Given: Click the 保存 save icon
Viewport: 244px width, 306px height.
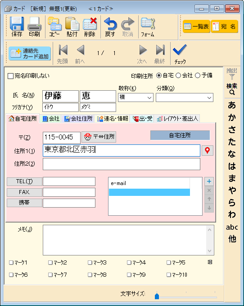Looking at the screenshot, I should pyautogui.click(x=17, y=24).
